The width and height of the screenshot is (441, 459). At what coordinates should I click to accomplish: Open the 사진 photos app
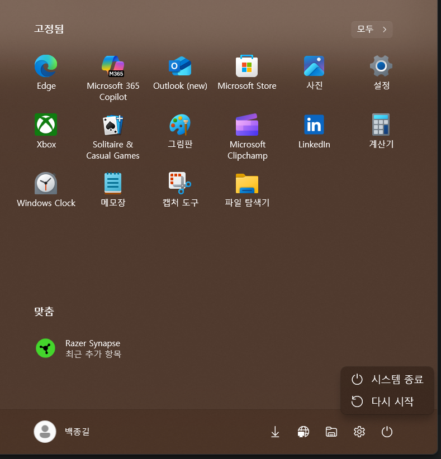(314, 66)
